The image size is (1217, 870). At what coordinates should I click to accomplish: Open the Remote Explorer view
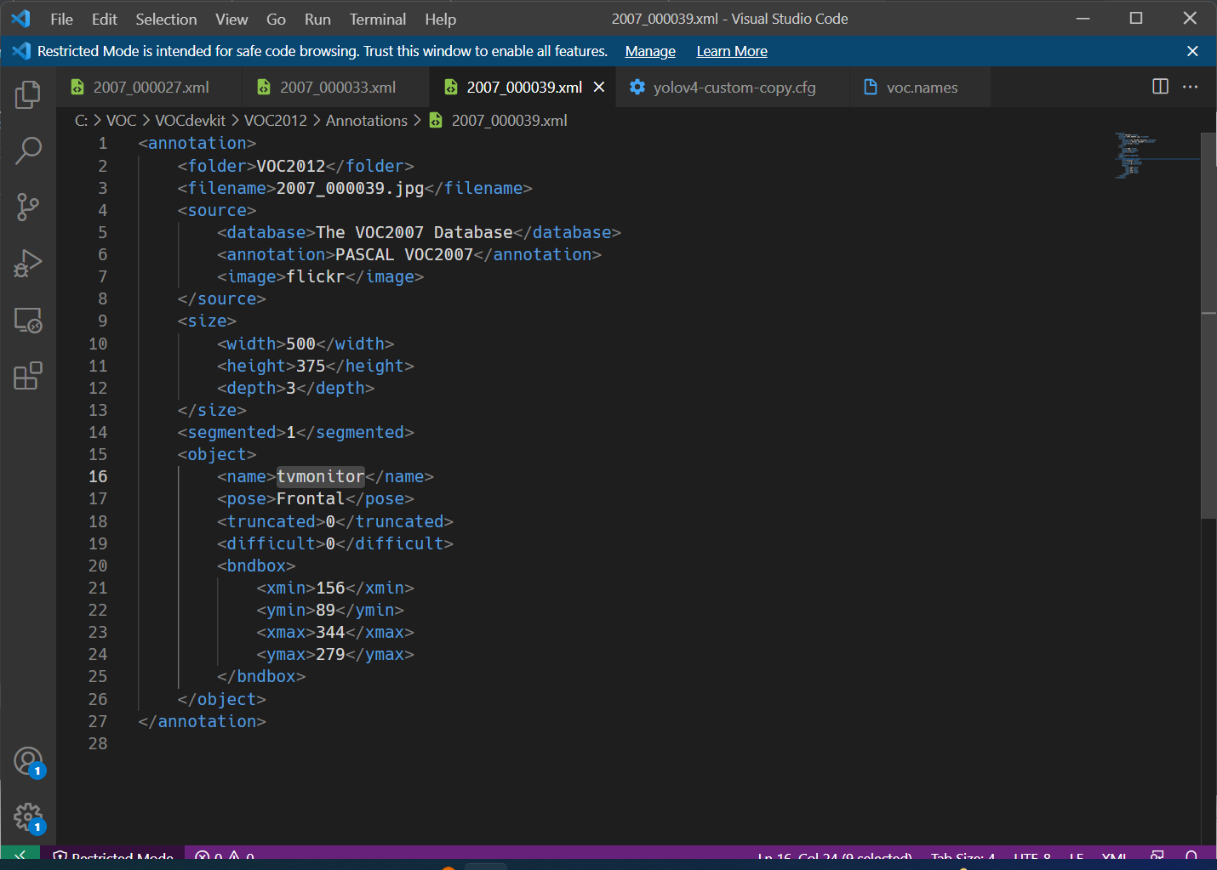28,320
